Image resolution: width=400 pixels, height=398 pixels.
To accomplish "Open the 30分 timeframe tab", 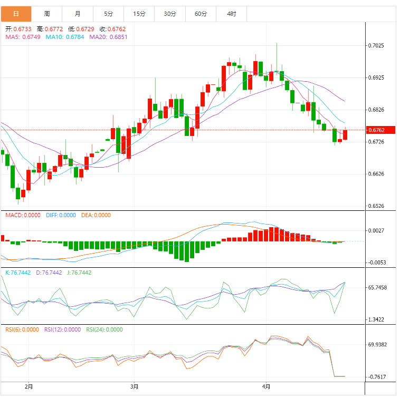I will pos(170,14).
